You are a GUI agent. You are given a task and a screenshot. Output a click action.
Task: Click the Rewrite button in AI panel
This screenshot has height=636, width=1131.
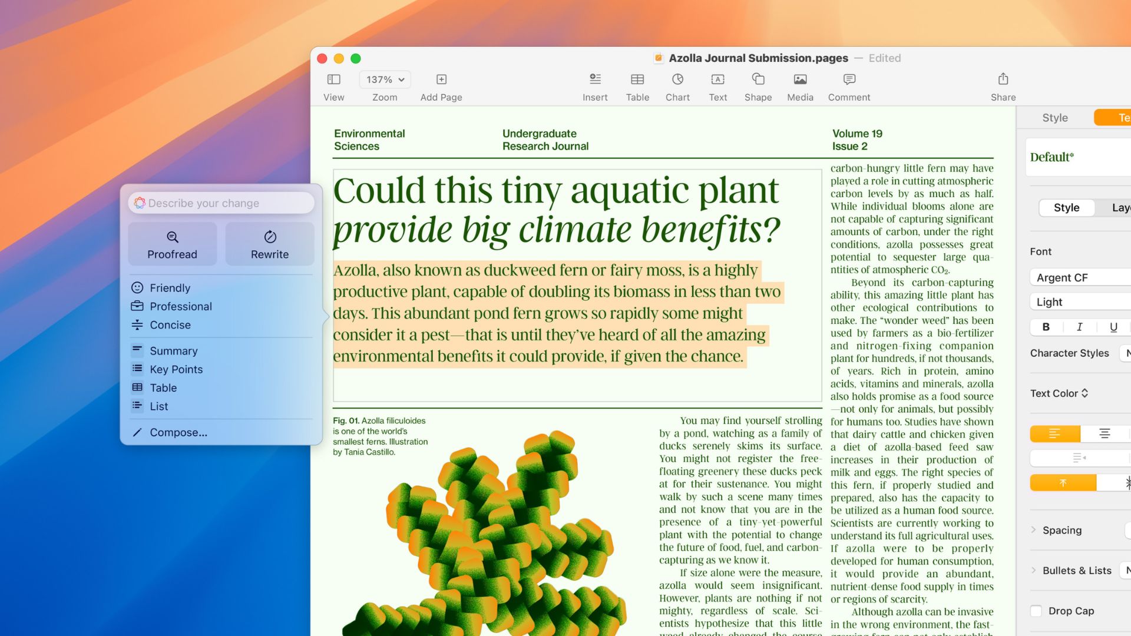pyautogui.click(x=269, y=244)
